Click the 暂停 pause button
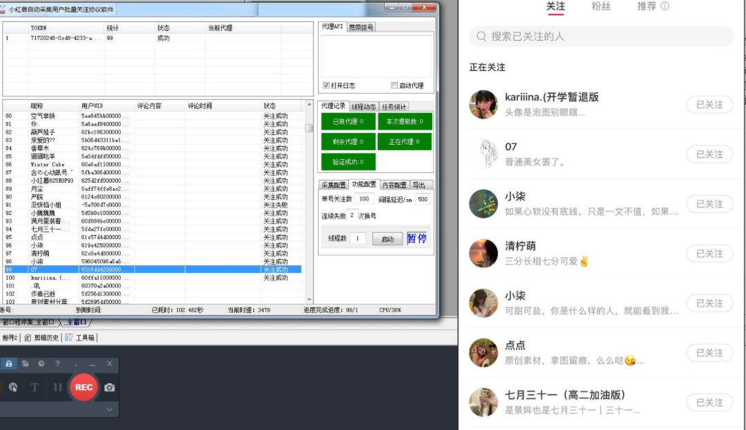Screen dimensions: 746x430 (416, 238)
